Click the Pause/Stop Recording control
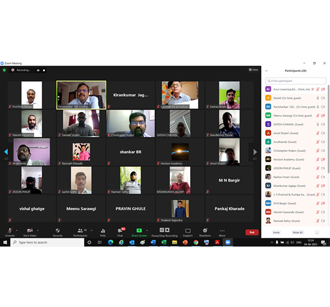Viewport: 330px width, 307px height. coord(165,231)
